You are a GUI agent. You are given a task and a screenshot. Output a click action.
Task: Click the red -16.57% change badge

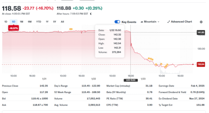click(13, 28)
